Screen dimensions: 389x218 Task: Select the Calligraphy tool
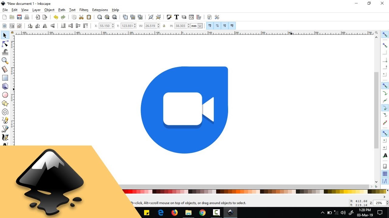point(5,137)
